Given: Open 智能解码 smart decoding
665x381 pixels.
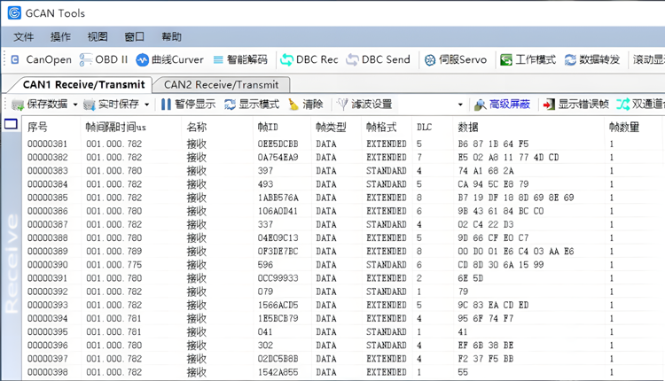Looking at the screenshot, I should (239, 59).
